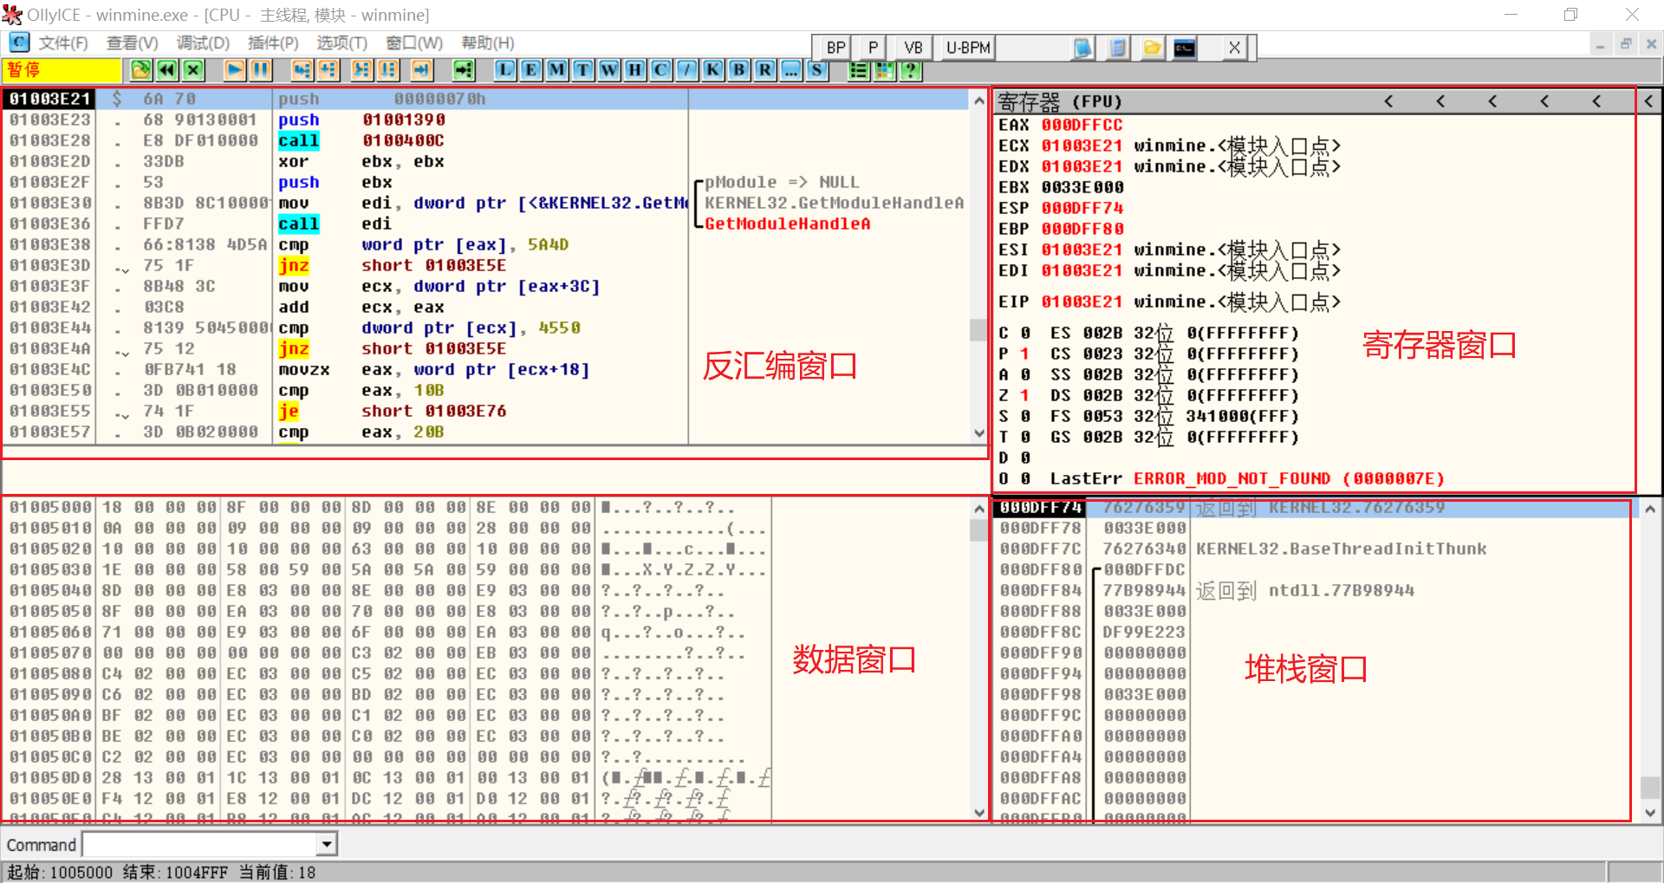This screenshot has height=883, width=1664.
Task: Click the Pause execution icon
Action: pos(260,70)
